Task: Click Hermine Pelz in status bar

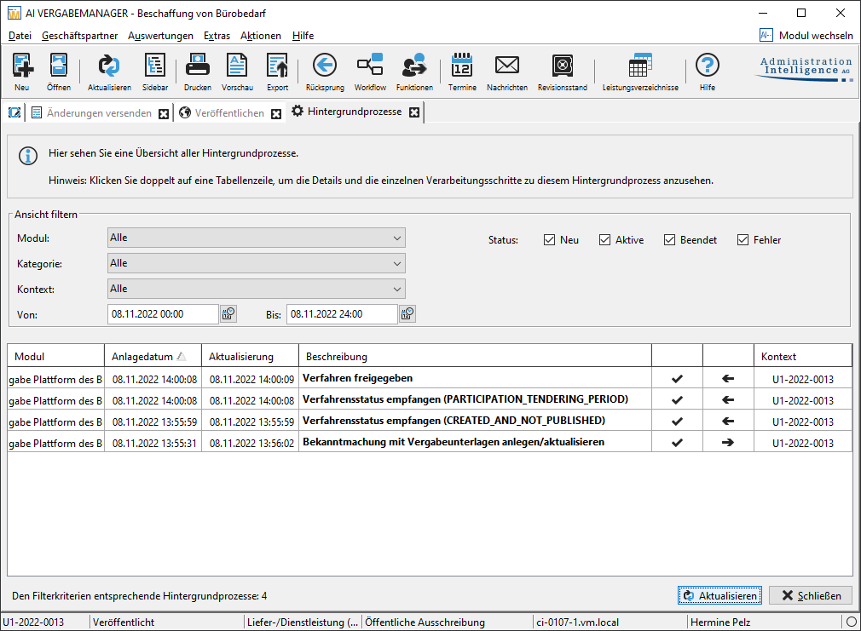Action: (719, 622)
